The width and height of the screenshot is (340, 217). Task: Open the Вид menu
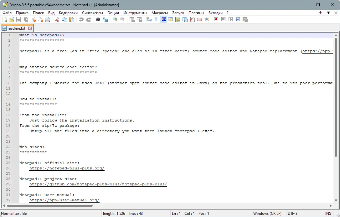pyautogui.click(x=51, y=13)
